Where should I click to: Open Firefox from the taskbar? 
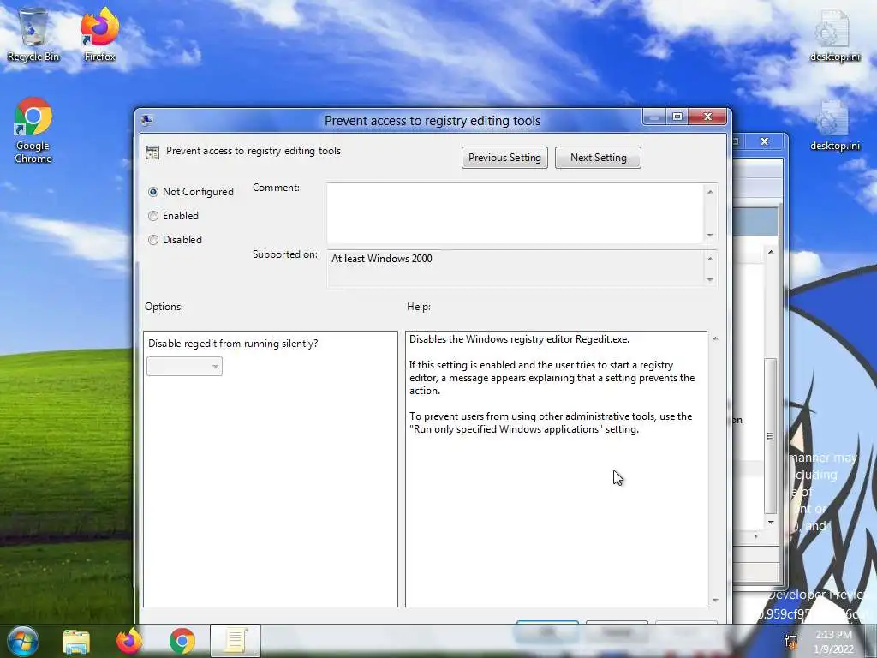pos(129,641)
